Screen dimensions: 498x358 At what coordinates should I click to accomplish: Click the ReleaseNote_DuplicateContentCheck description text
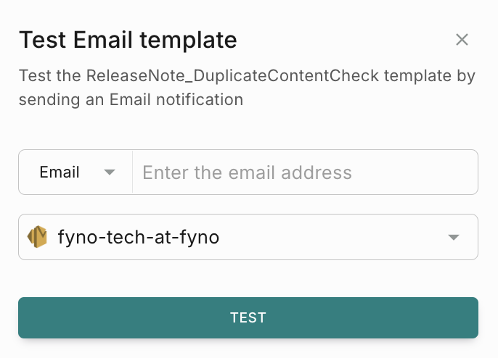[232, 76]
